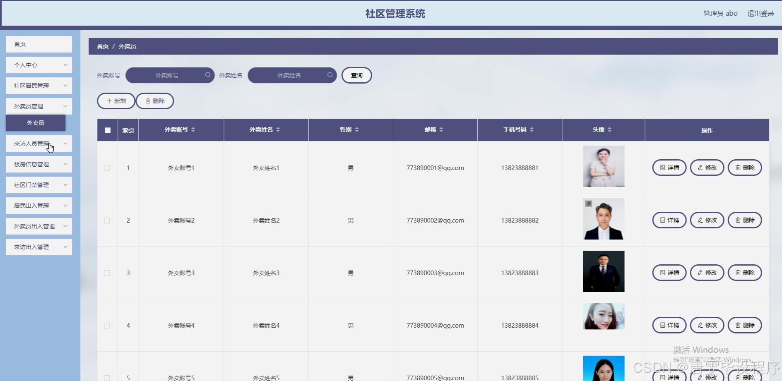Expand 个人中心 menu chevron
This screenshot has height=381, width=782.
tap(65, 65)
